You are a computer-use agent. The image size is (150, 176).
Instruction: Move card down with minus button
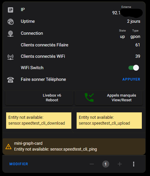point(92,164)
